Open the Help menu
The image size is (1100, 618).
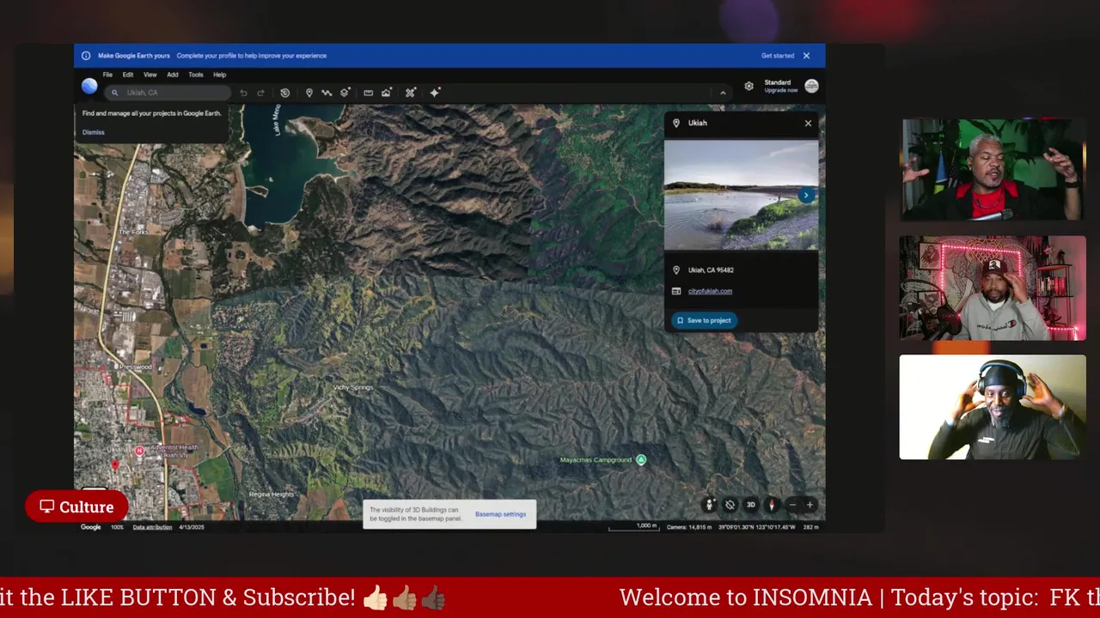(219, 75)
